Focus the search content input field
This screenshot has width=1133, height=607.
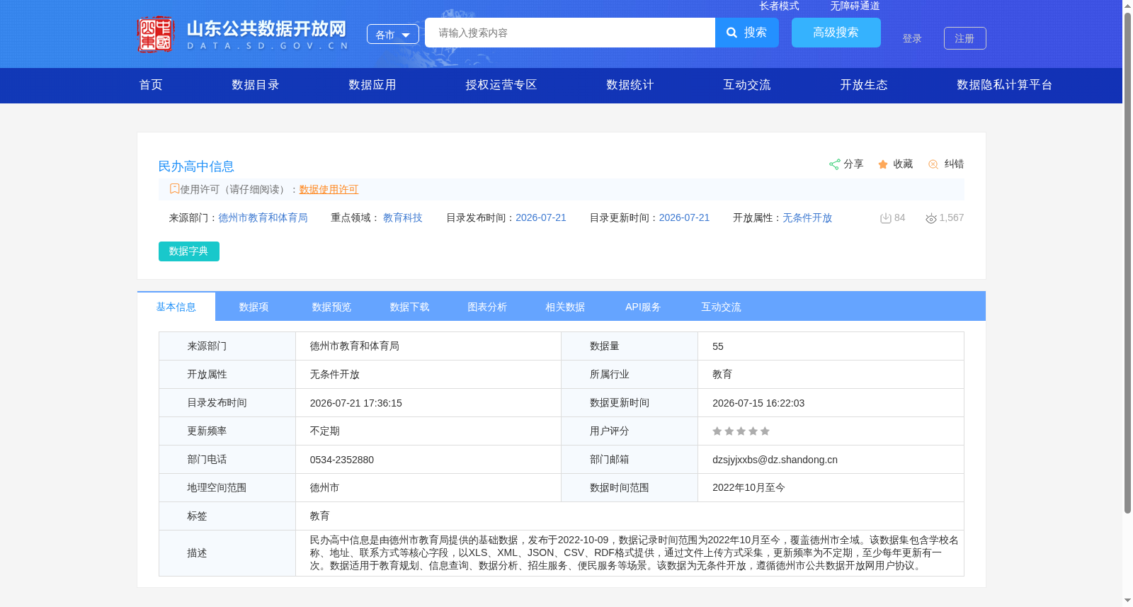570,33
